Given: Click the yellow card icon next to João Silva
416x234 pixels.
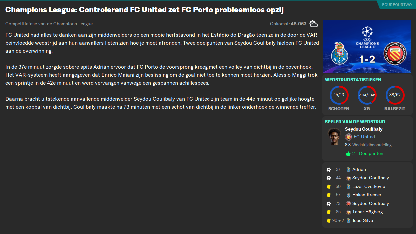Looking at the screenshot, I should (x=329, y=220).
